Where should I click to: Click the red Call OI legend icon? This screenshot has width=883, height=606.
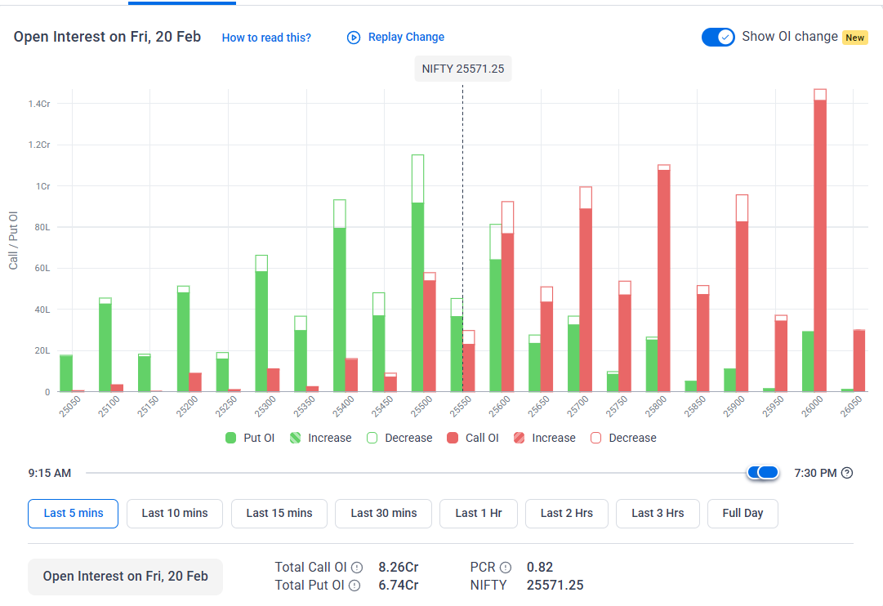[453, 438]
